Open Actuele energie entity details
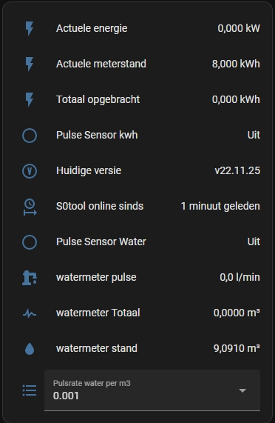275x423 pixels. (92, 28)
